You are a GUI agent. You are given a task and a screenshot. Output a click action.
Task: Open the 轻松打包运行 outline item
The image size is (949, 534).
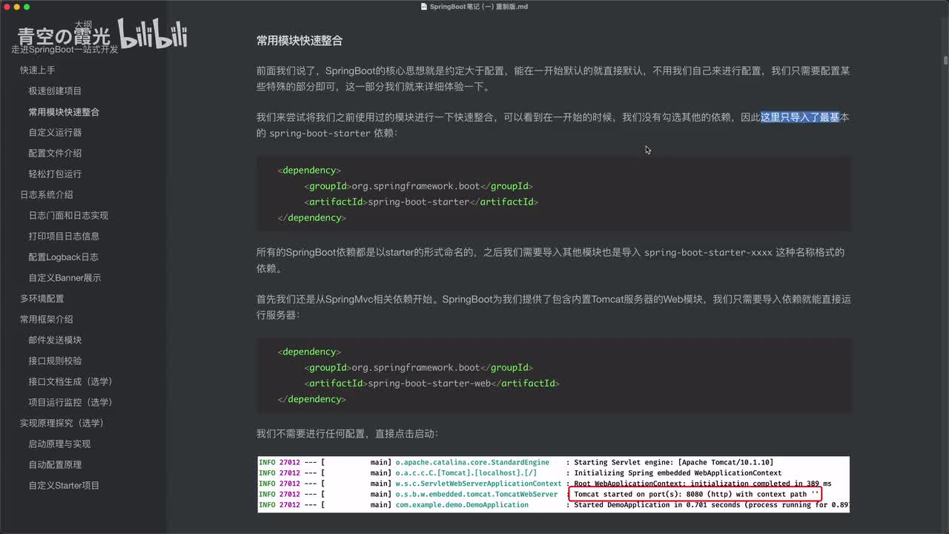pos(56,174)
